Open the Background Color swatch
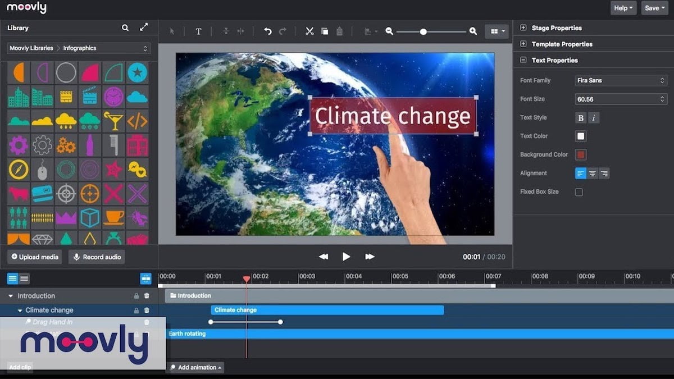 point(580,154)
